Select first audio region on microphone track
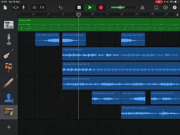180x135 pixels. (47, 39)
